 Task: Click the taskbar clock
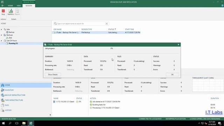(212, 123)
